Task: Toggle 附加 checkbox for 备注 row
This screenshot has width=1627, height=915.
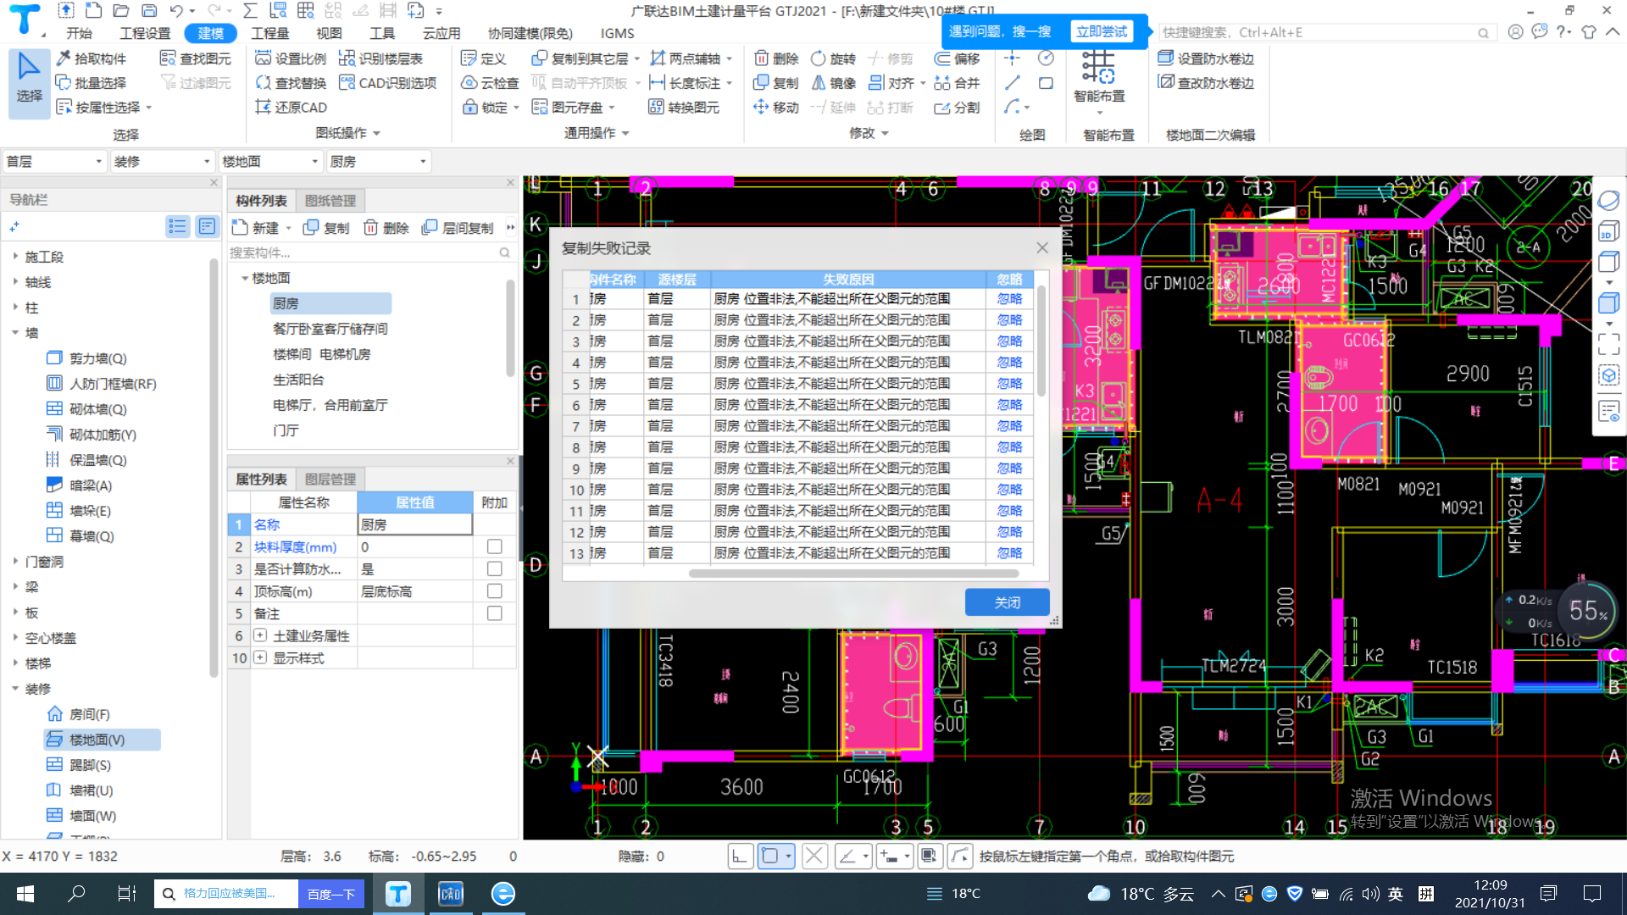Action: click(495, 613)
